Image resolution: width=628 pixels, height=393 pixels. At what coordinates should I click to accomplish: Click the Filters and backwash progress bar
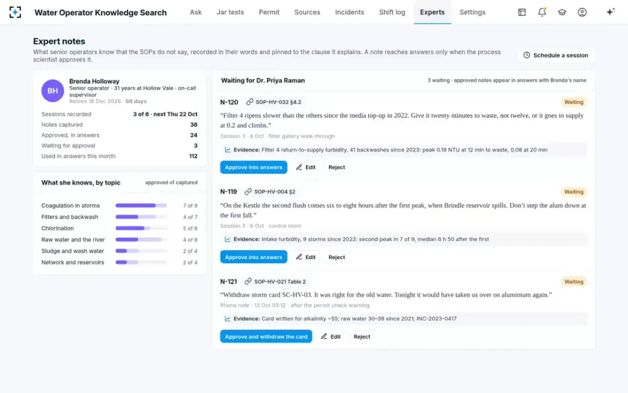141,217
